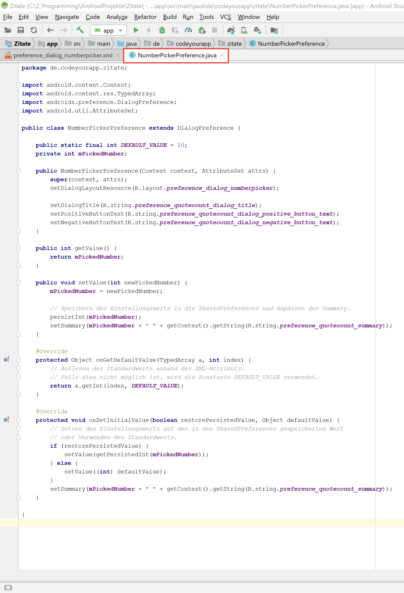Collapse the Auslesen comment block fold
The height and width of the screenshot is (593, 404).
pos(18,369)
